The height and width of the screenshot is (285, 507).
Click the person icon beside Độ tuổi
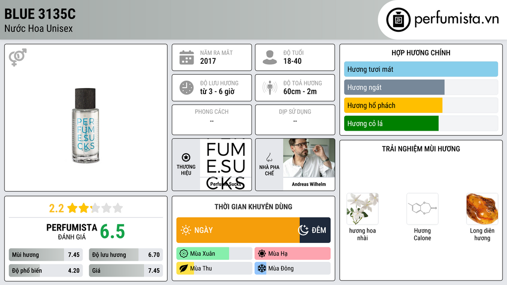click(270, 57)
